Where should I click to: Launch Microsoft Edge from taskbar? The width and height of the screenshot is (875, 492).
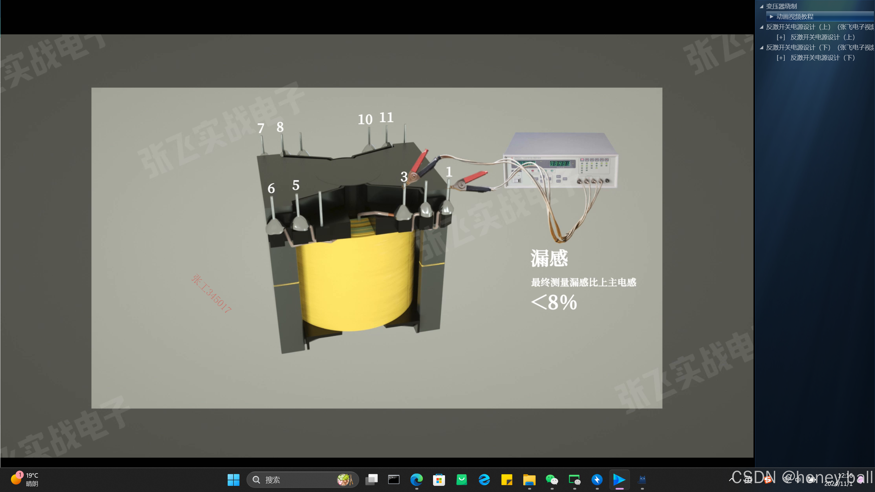pos(416,480)
